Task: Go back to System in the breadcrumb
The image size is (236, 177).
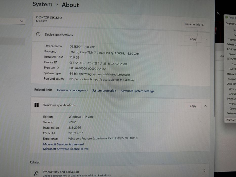Action: click(x=42, y=4)
